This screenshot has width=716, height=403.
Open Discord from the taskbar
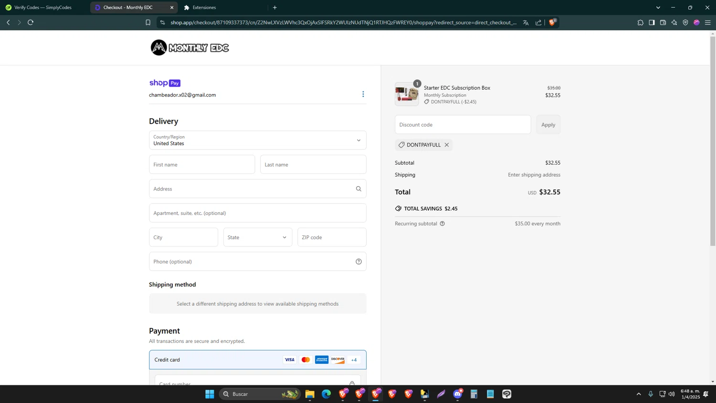pyautogui.click(x=458, y=394)
